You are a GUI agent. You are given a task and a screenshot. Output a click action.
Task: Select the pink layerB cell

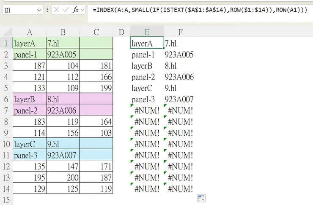coord(30,99)
